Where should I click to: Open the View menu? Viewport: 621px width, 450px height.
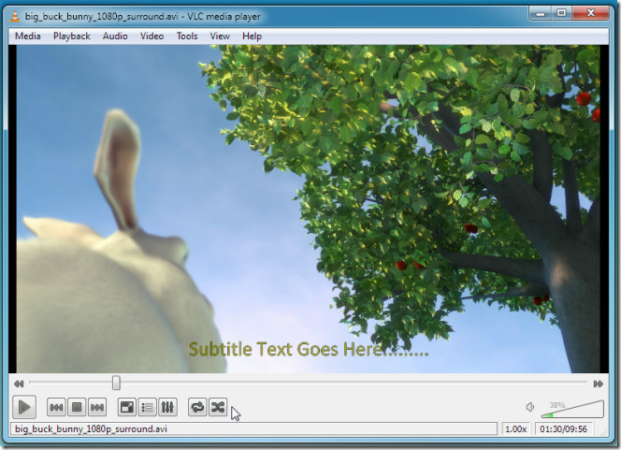220,36
